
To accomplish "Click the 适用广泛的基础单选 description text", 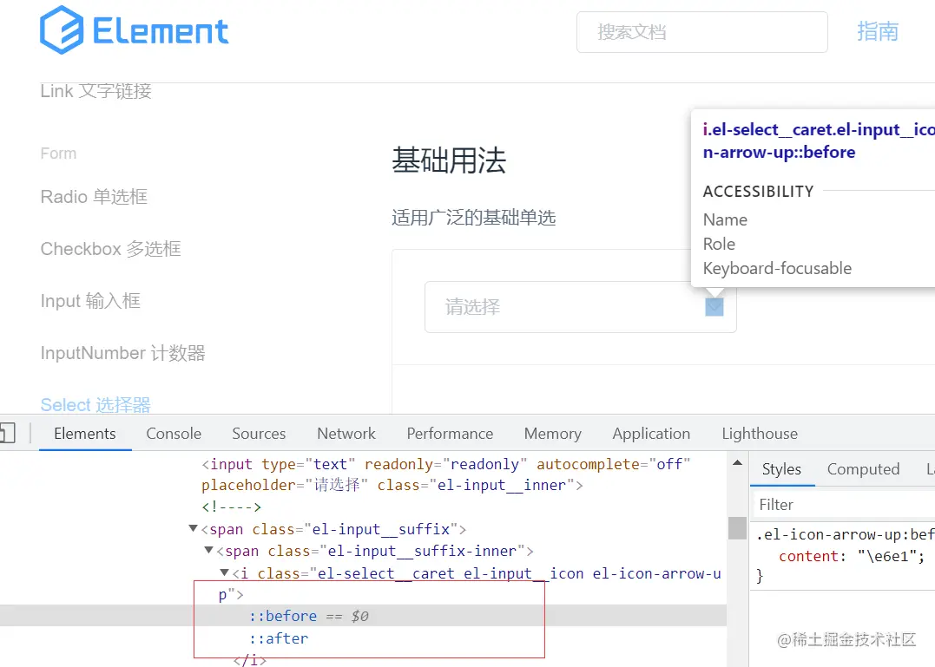I will coord(473,218).
